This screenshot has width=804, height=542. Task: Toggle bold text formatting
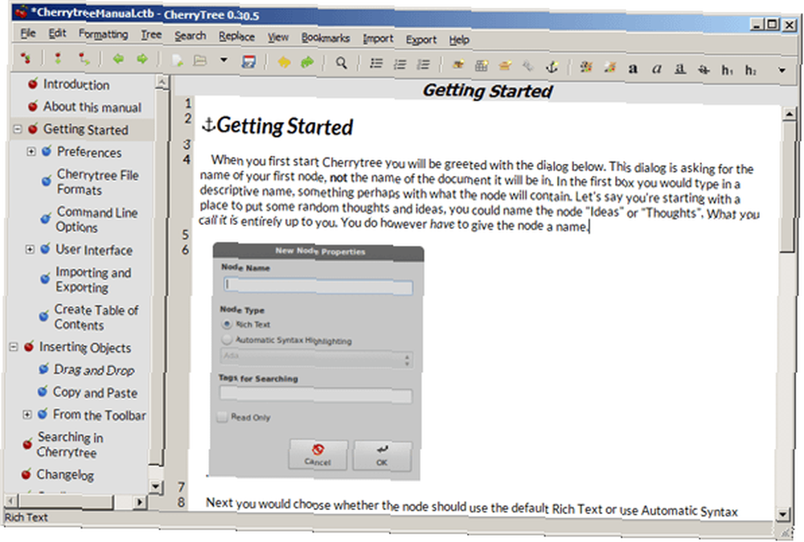[634, 68]
